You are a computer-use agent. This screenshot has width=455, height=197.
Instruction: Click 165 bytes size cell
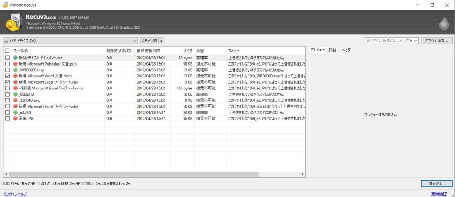click(x=184, y=88)
